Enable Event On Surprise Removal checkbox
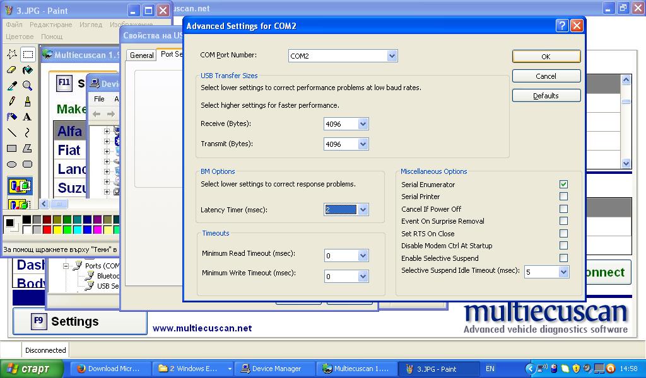This screenshot has height=378, width=646. (563, 221)
